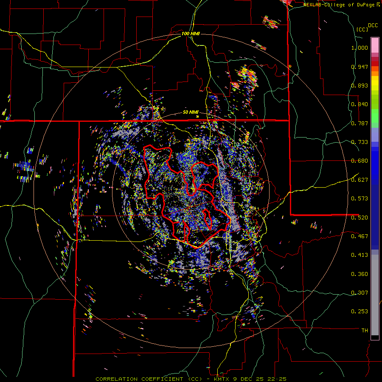Click the 0.787 legend value
382x382 pixels.
(x=360, y=123)
